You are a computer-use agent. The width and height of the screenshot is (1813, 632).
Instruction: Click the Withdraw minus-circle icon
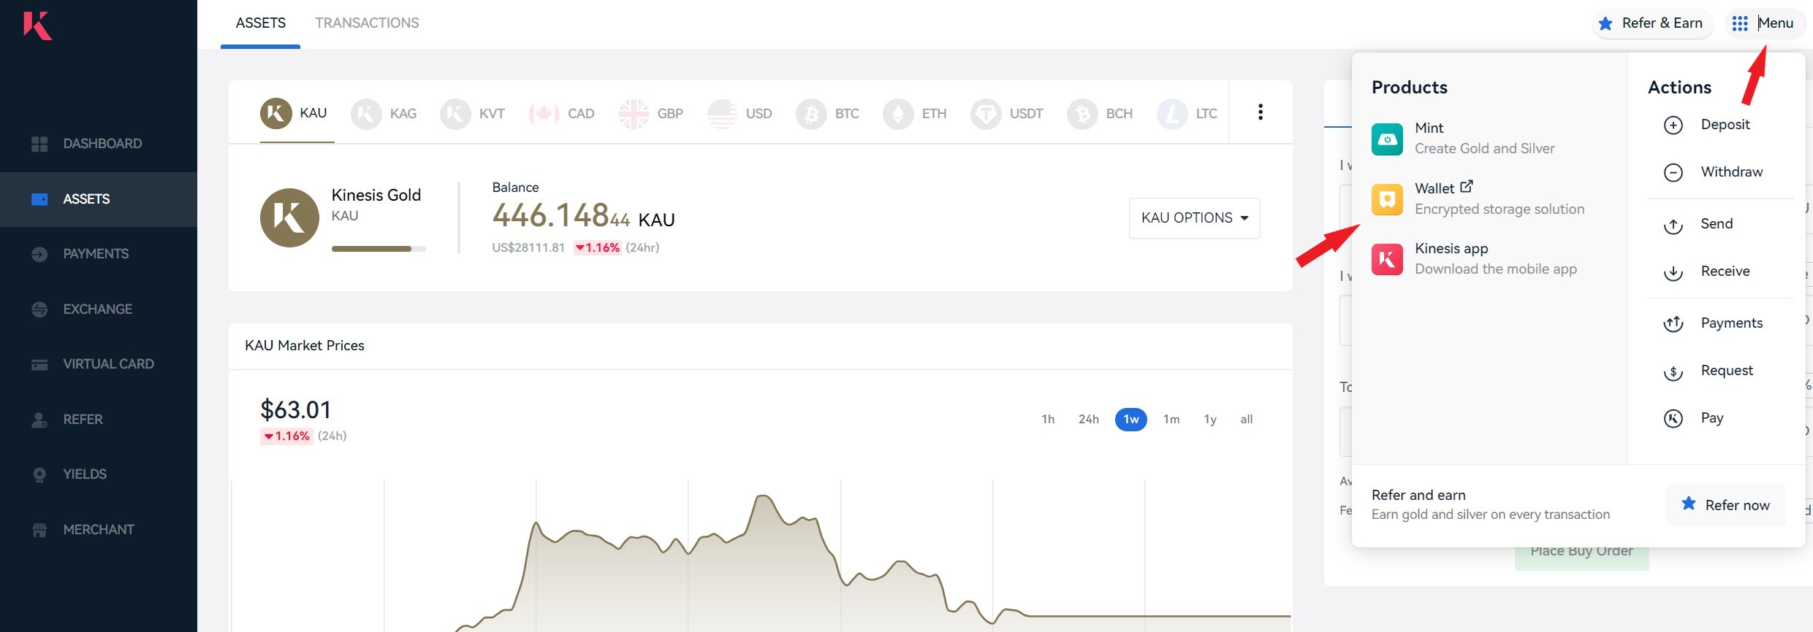click(1673, 172)
